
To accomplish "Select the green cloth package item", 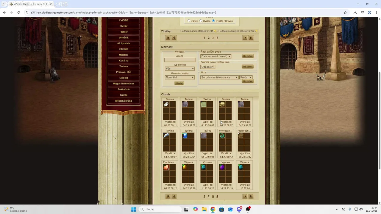I will tap(204, 104).
